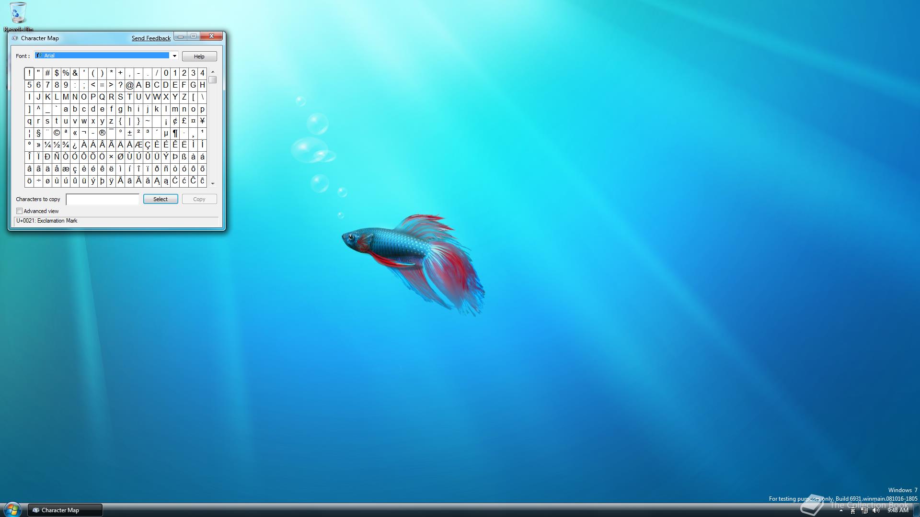Click the Help button

pyautogui.click(x=199, y=56)
